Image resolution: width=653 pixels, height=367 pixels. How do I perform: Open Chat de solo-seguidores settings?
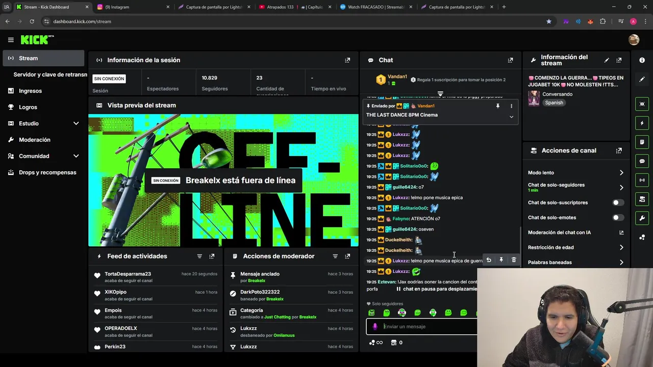(x=576, y=188)
